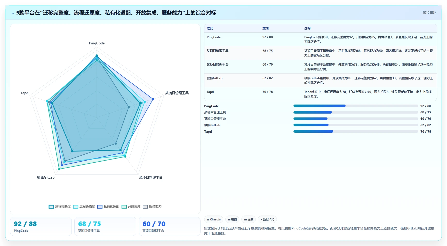Viewport: 447px width, 246px height.
Task: Click the radar summary paragraph below the tags
Action: [x=319, y=231]
